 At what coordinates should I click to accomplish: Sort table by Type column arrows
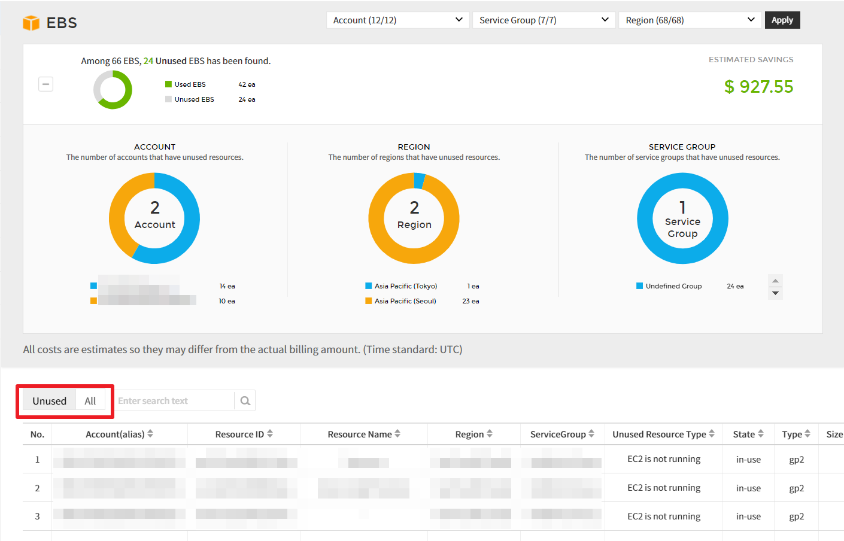[807, 434]
